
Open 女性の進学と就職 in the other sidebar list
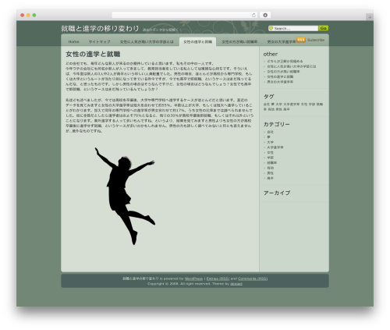(280, 76)
